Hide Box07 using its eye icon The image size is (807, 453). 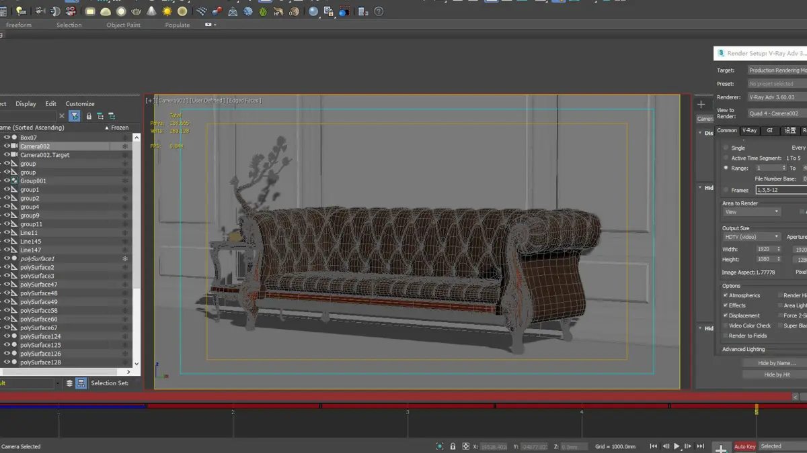coord(7,138)
